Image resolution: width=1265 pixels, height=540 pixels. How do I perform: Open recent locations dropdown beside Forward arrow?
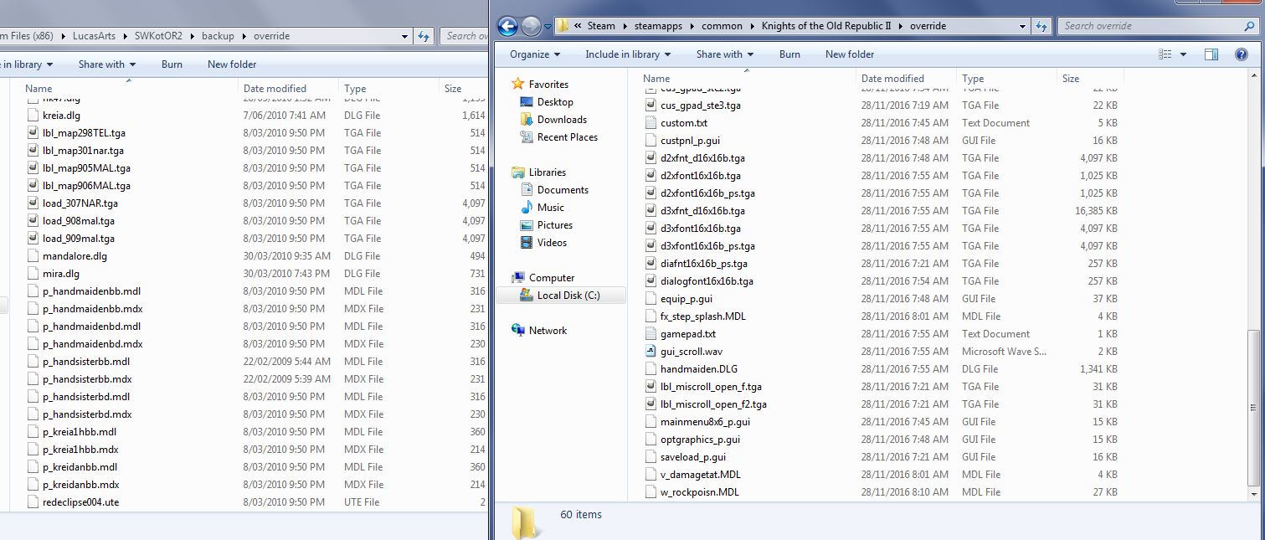548,27
